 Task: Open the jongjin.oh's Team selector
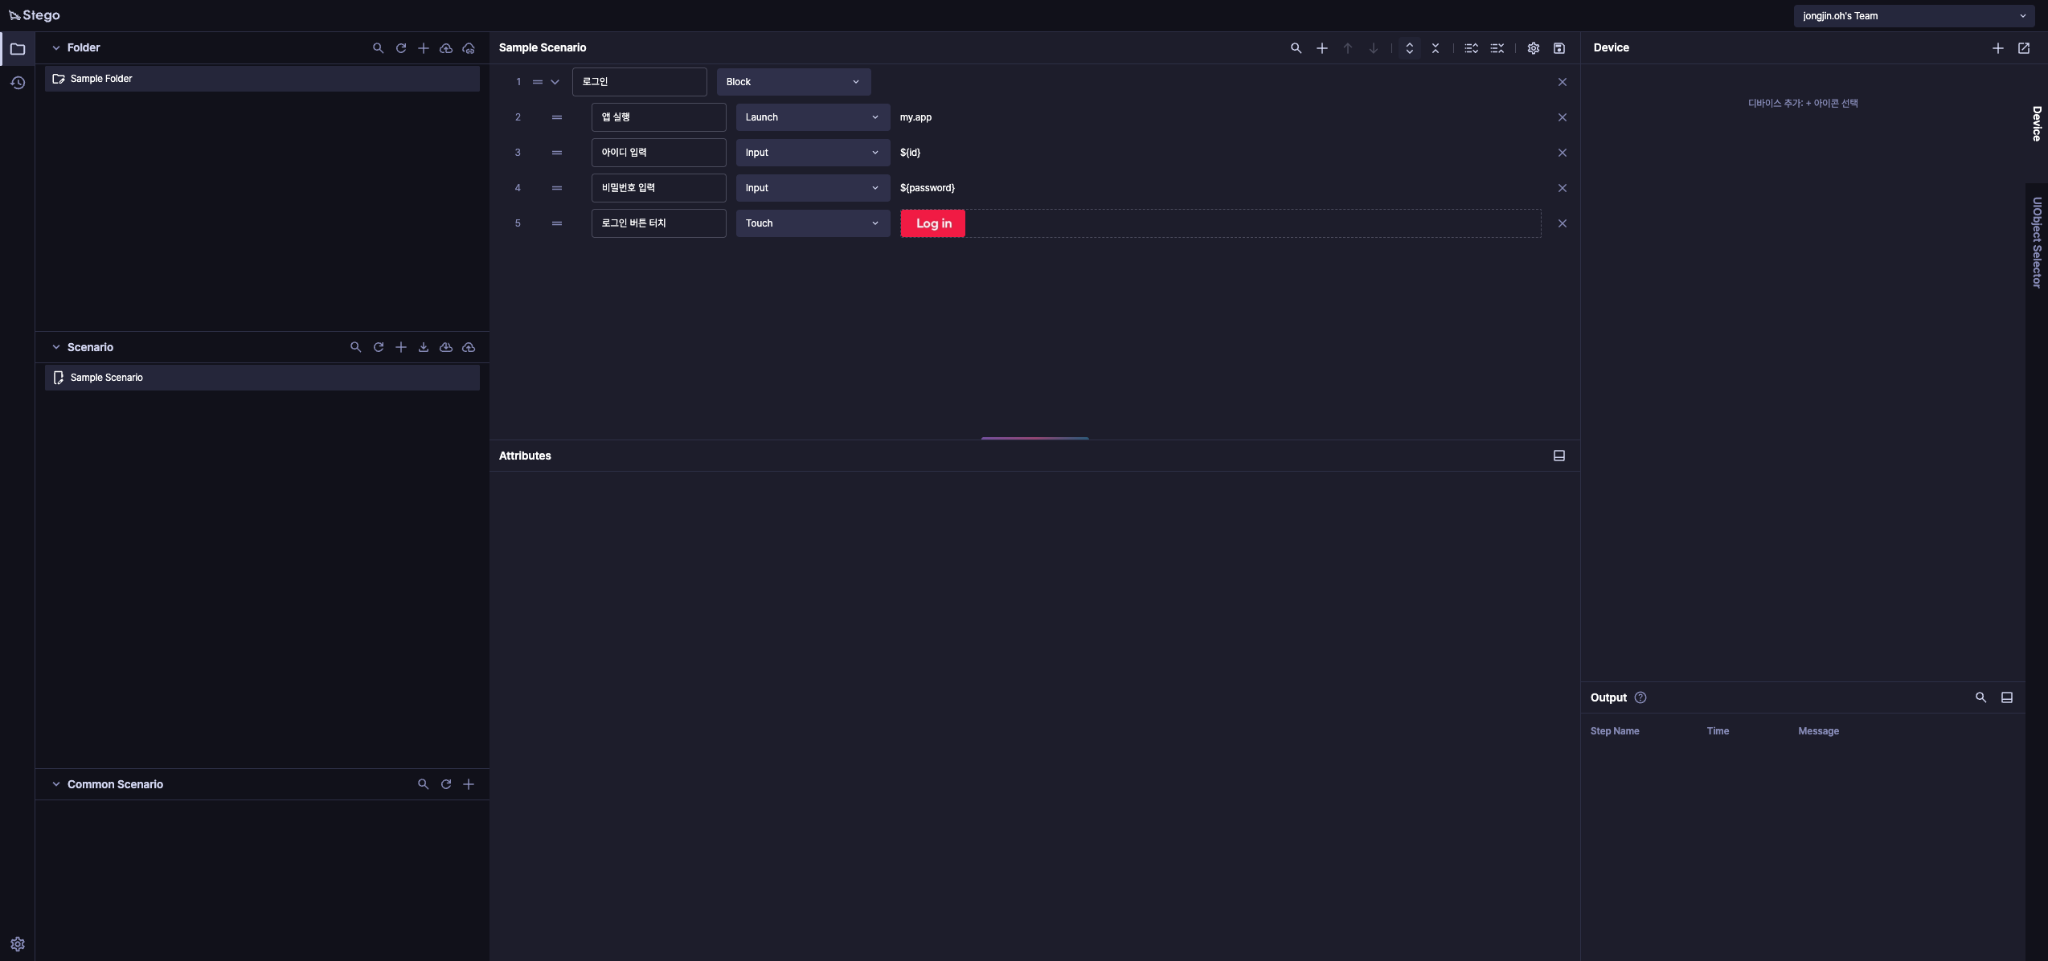coord(1914,16)
